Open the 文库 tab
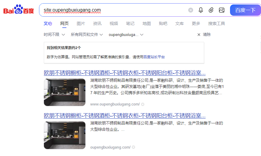This screenshot has width=261, height=156. point(179,23)
